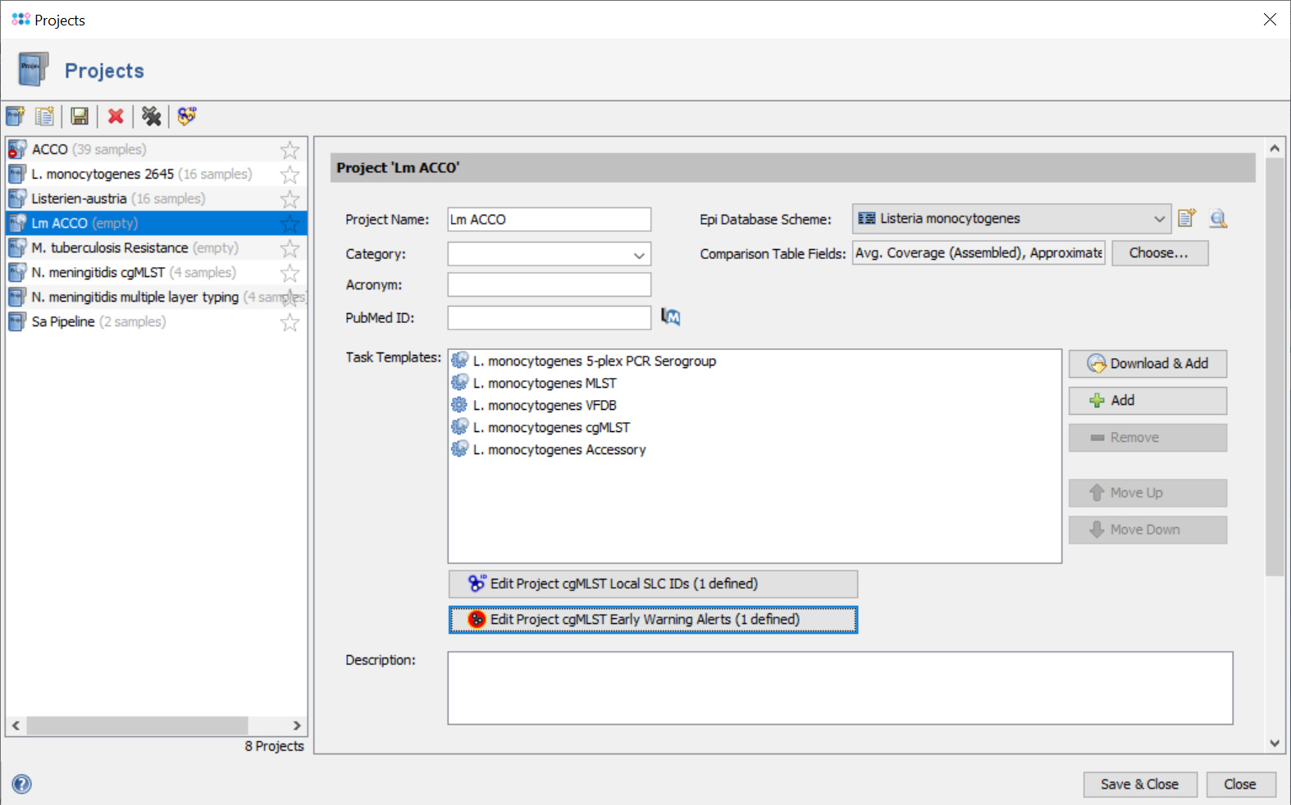Click into the Acronym text field
The image size is (1291, 805).
(549, 285)
